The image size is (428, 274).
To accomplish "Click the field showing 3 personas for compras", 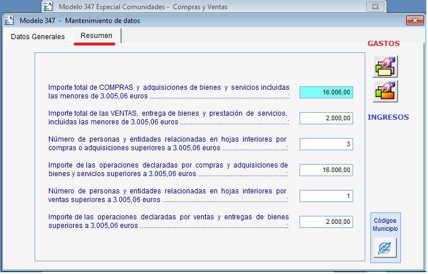I will [x=326, y=144].
